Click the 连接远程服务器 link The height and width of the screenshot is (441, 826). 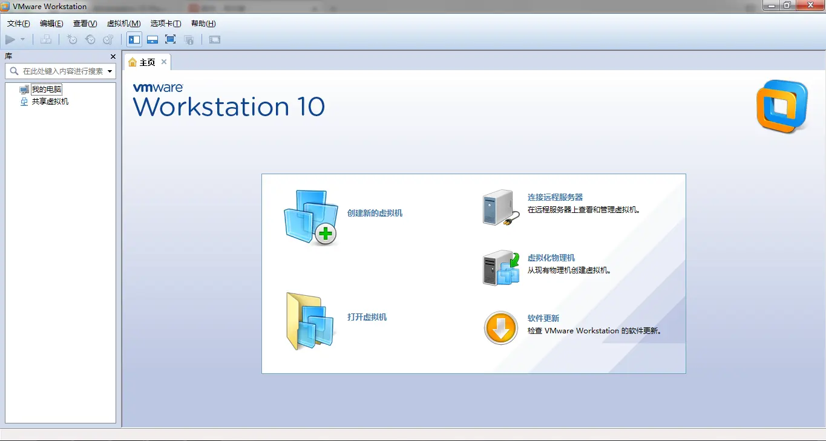555,197
